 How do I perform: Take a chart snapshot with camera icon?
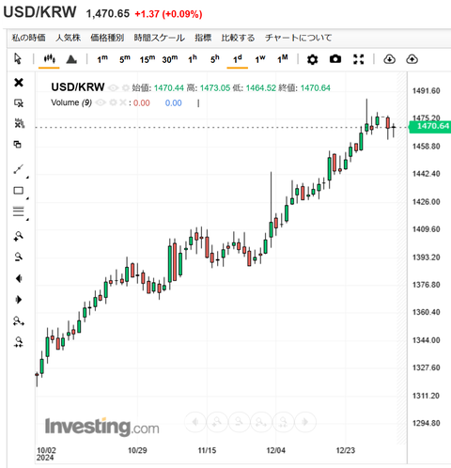click(x=335, y=59)
